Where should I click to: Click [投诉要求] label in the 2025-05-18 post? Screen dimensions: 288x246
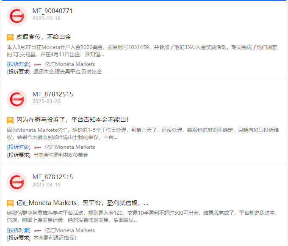click(x=19, y=72)
